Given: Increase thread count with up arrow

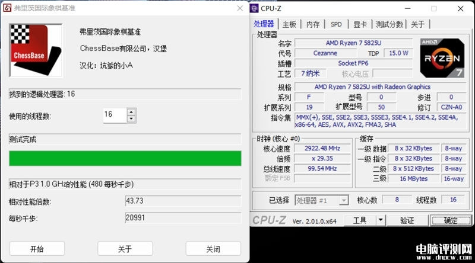Looking at the screenshot, I should tap(131, 112).
